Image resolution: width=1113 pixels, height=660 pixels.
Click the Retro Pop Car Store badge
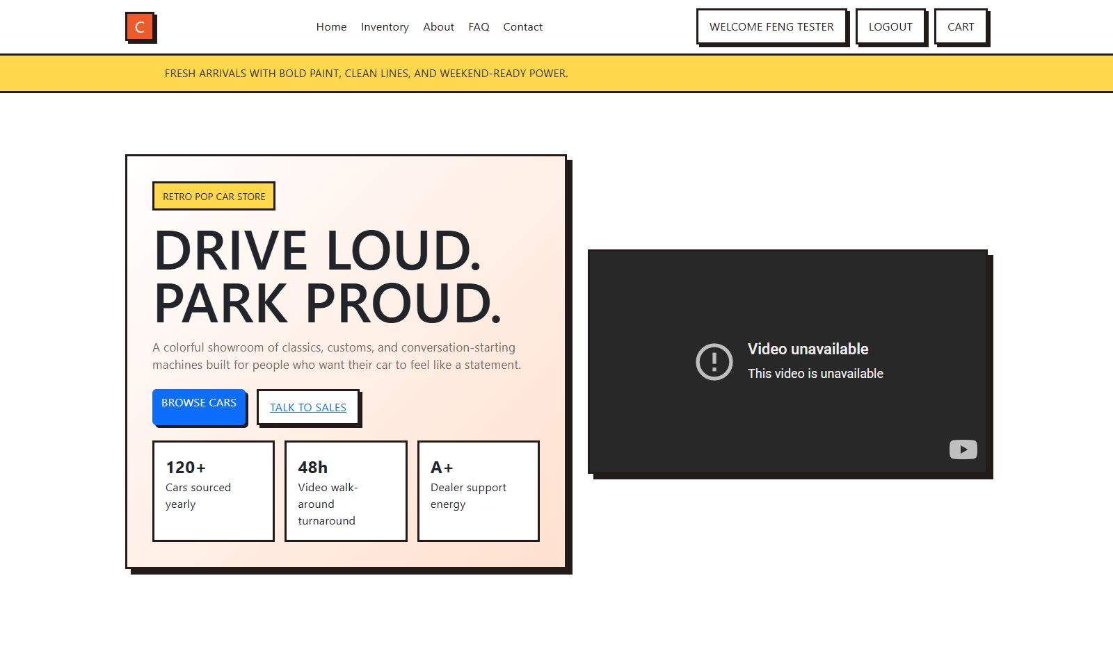coord(214,197)
